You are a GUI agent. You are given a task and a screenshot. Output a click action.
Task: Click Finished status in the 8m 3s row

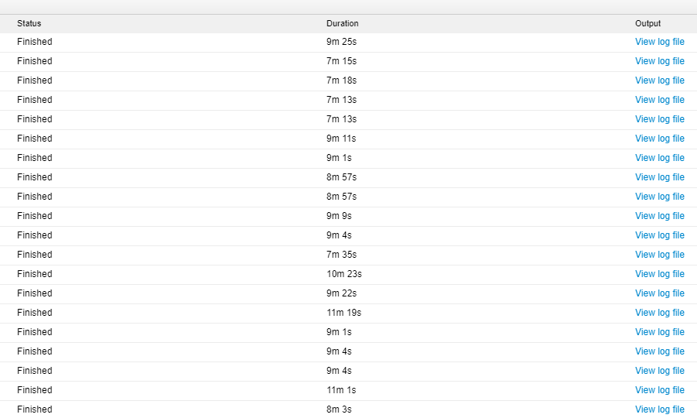(35, 409)
